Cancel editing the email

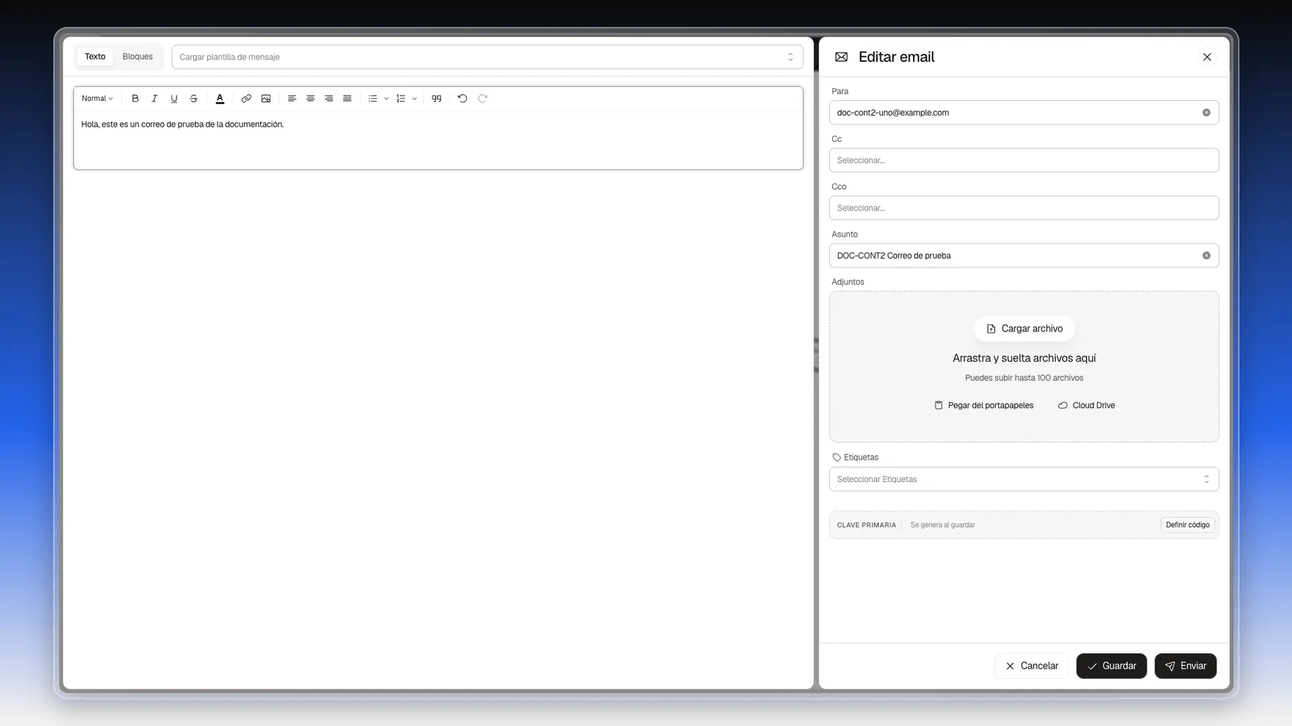1032,666
